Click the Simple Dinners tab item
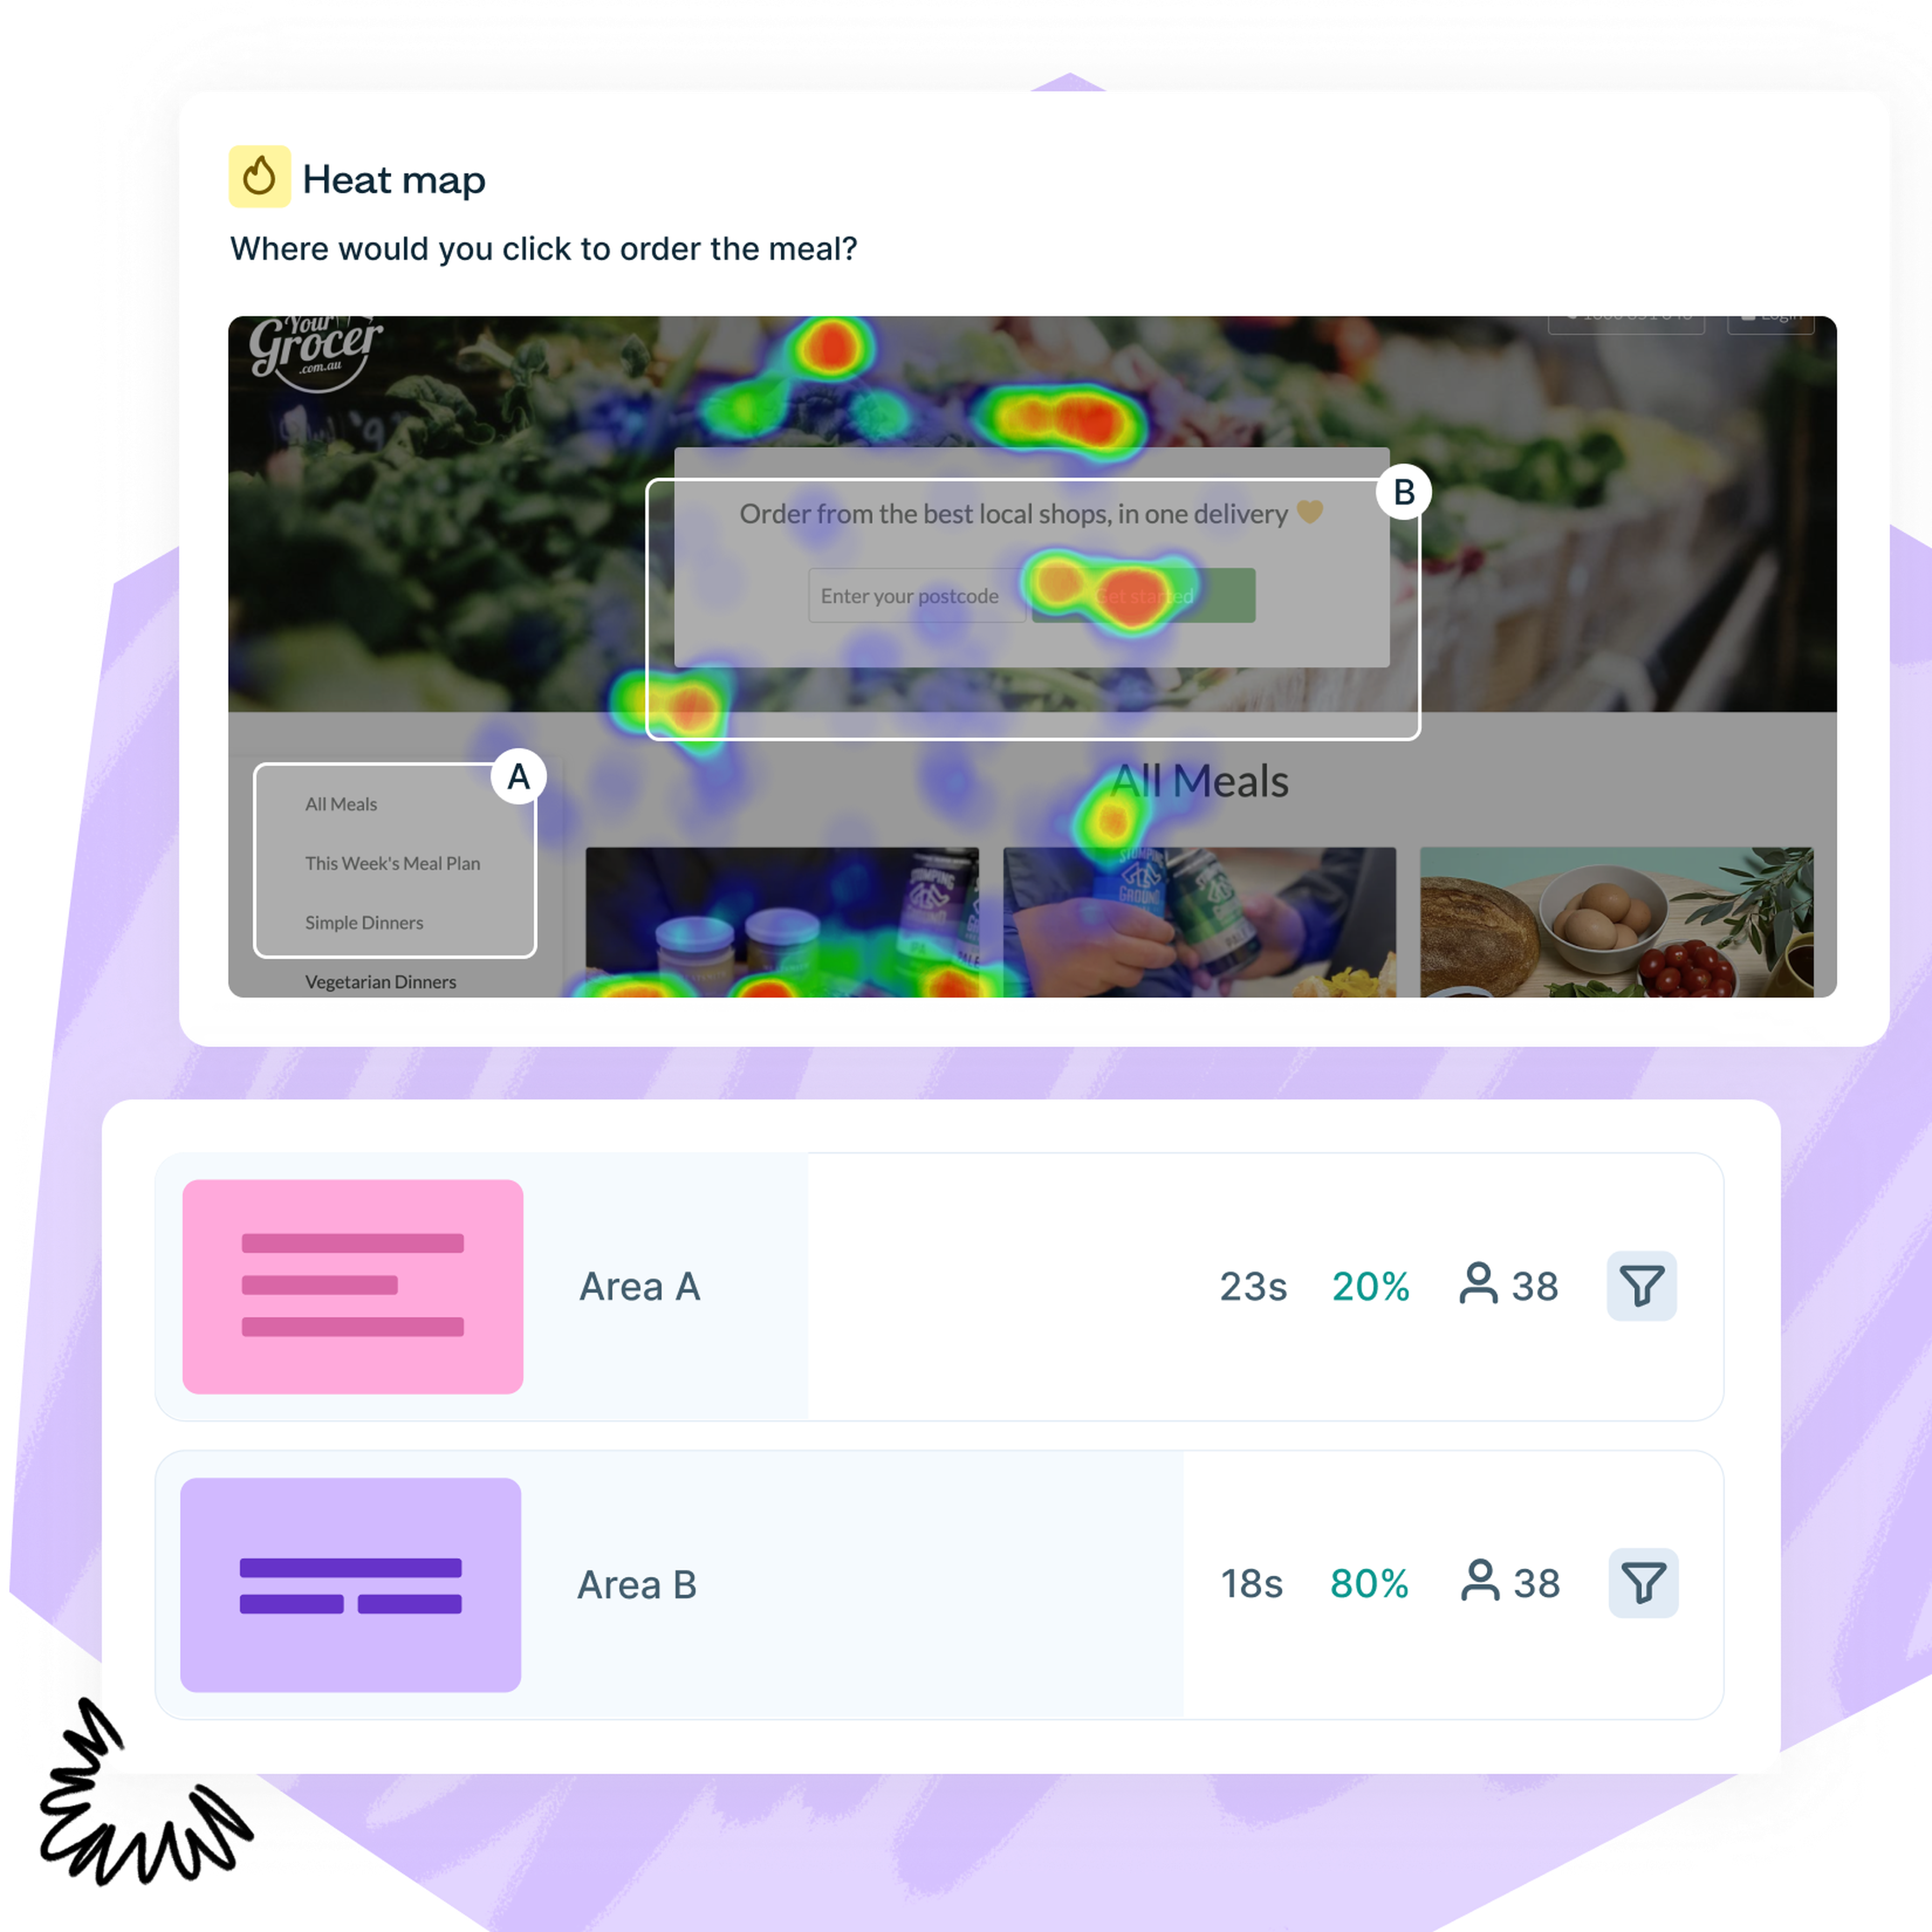Viewport: 1932px width, 1932px height. (363, 922)
